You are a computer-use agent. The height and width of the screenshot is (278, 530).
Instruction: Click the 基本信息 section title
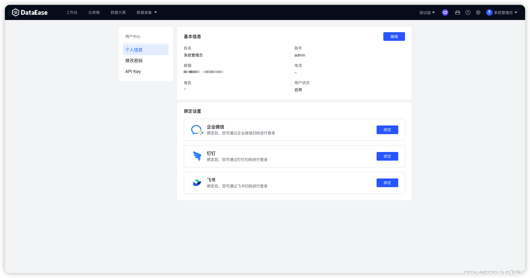point(192,37)
